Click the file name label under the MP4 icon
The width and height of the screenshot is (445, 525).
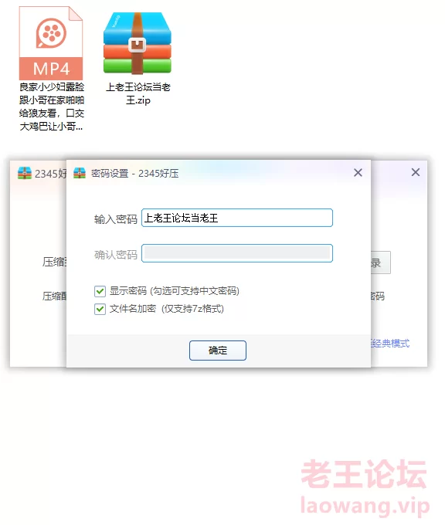point(52,107)
